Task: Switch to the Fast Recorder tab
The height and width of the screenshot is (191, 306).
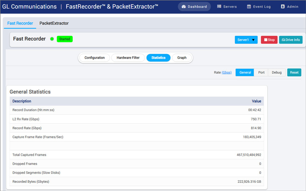Action: [20, 23]
